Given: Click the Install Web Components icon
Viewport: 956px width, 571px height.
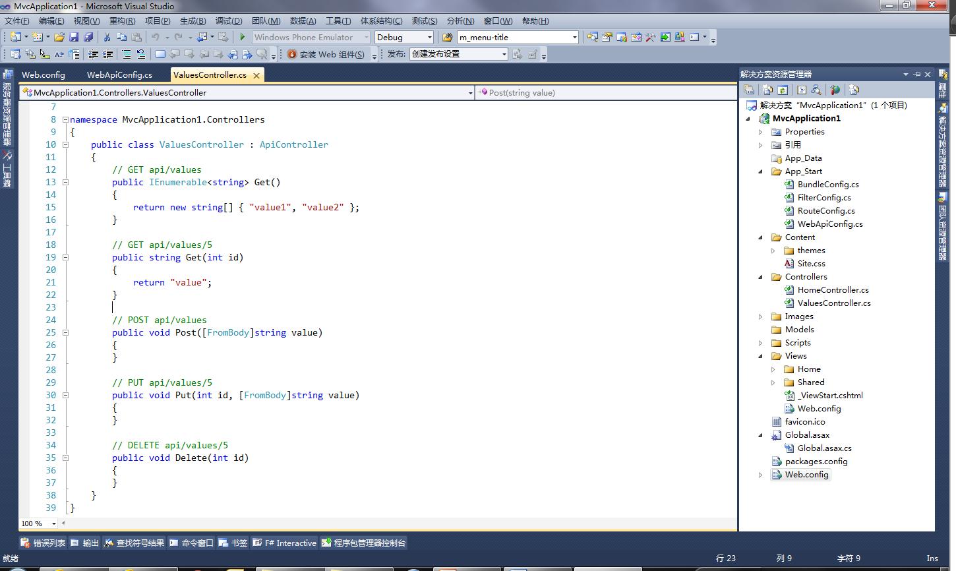Looking at the screenshot, I should [x=292, y=54].
